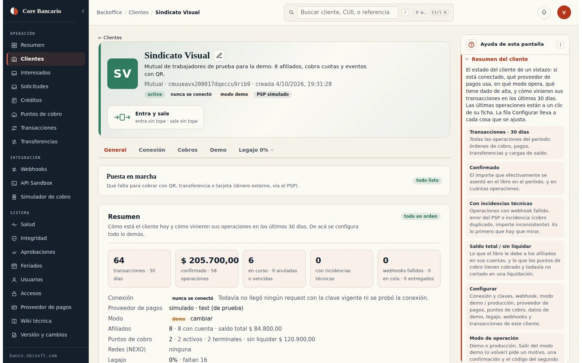Open notifications bell
The image size is (582, 363).
tap(544, 12)
